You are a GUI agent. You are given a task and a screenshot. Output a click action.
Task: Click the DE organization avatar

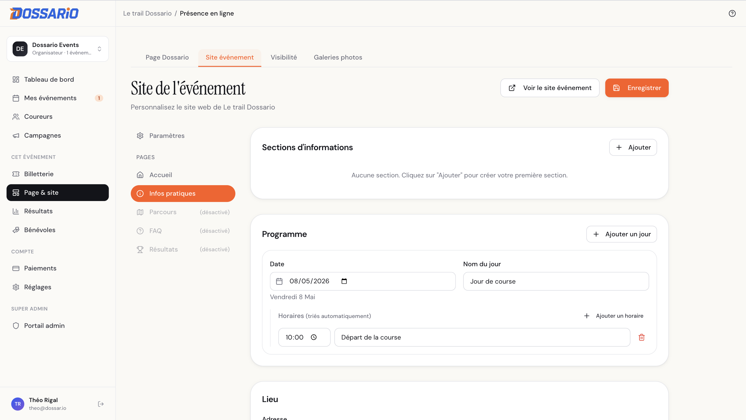tap(20, 49)
